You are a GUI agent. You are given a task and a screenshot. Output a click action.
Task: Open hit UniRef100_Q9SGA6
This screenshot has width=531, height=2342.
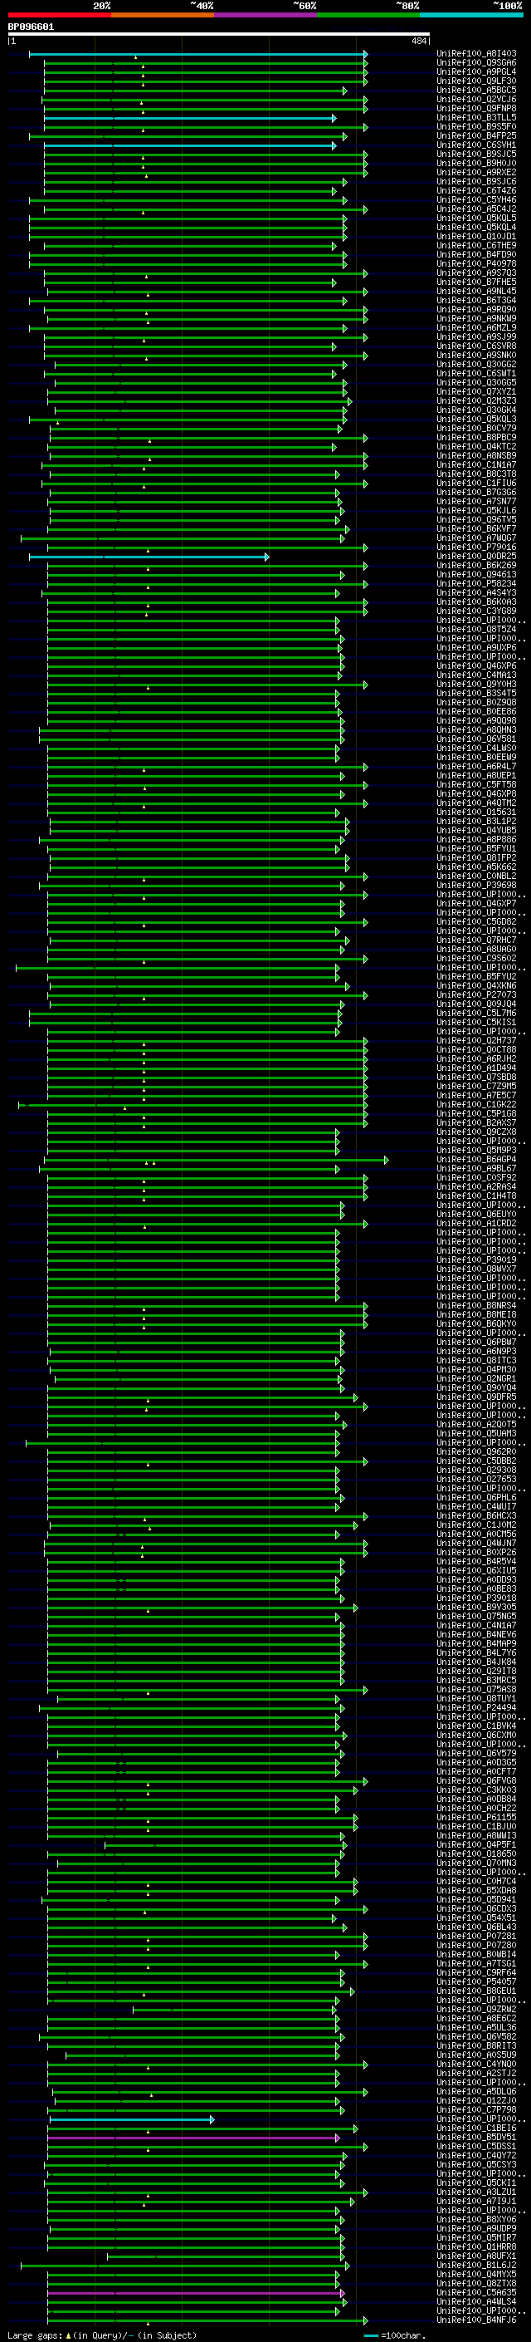pyautogui.click(x=476, y=63)
